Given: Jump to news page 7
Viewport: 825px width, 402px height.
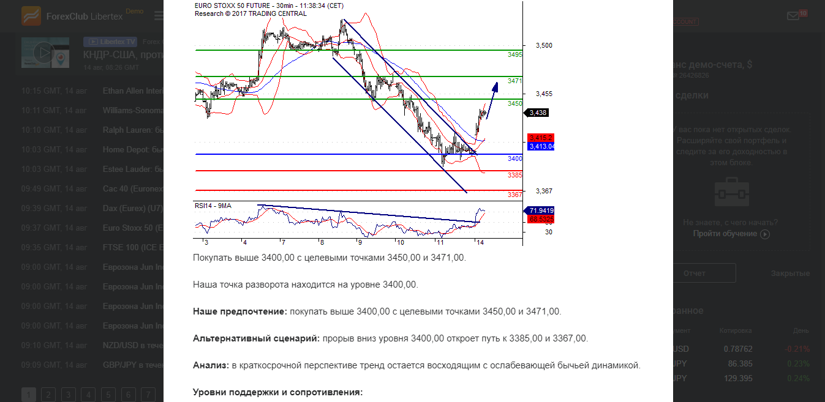Looking at the screenshot, I should pyautogui.click(x=148, y=394).
